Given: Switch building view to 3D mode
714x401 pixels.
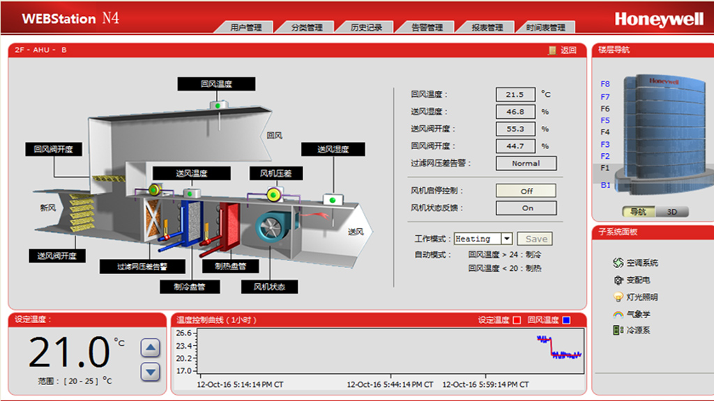Looking at the screenshot, I should click(671, 212).
